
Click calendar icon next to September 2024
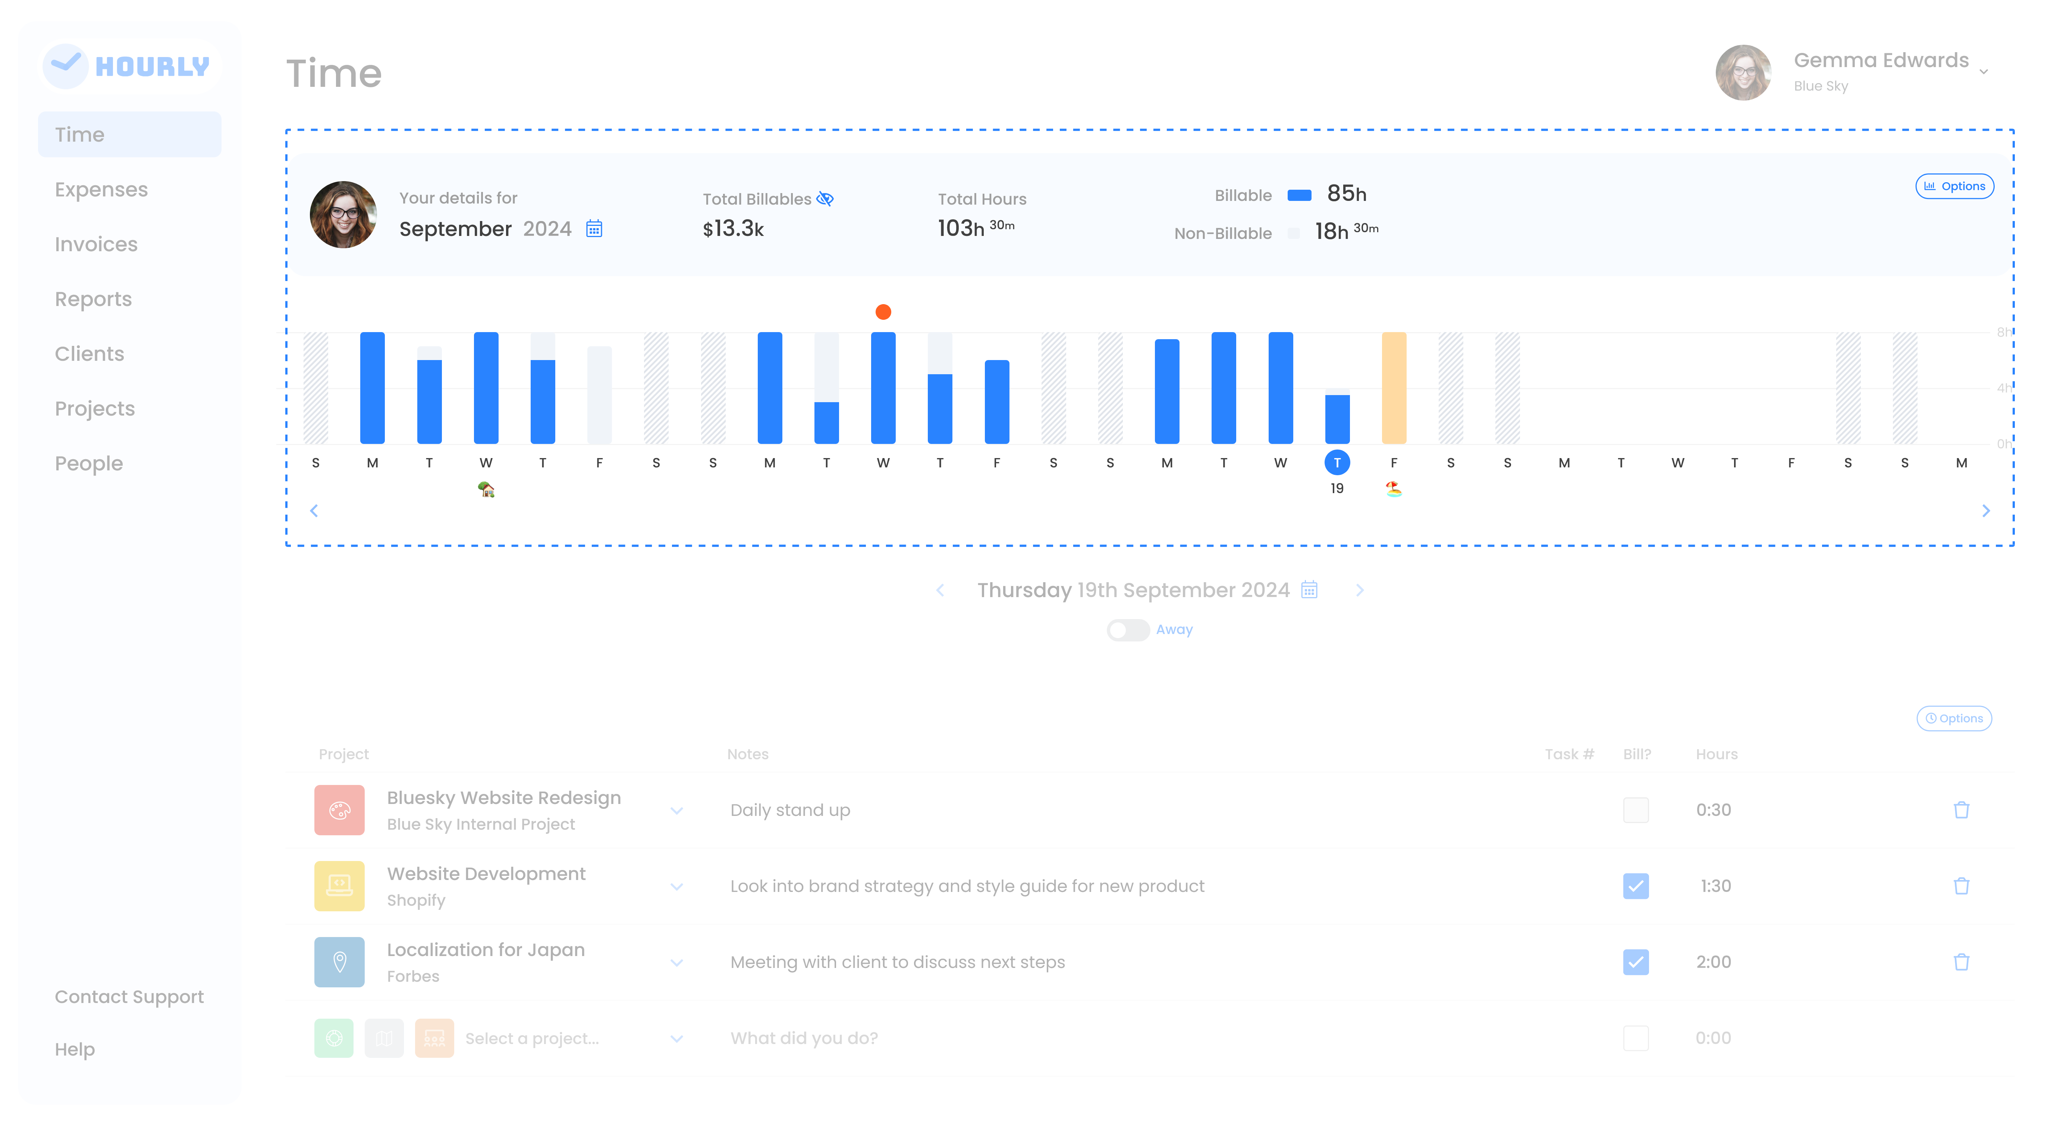(x=594, y=229)
